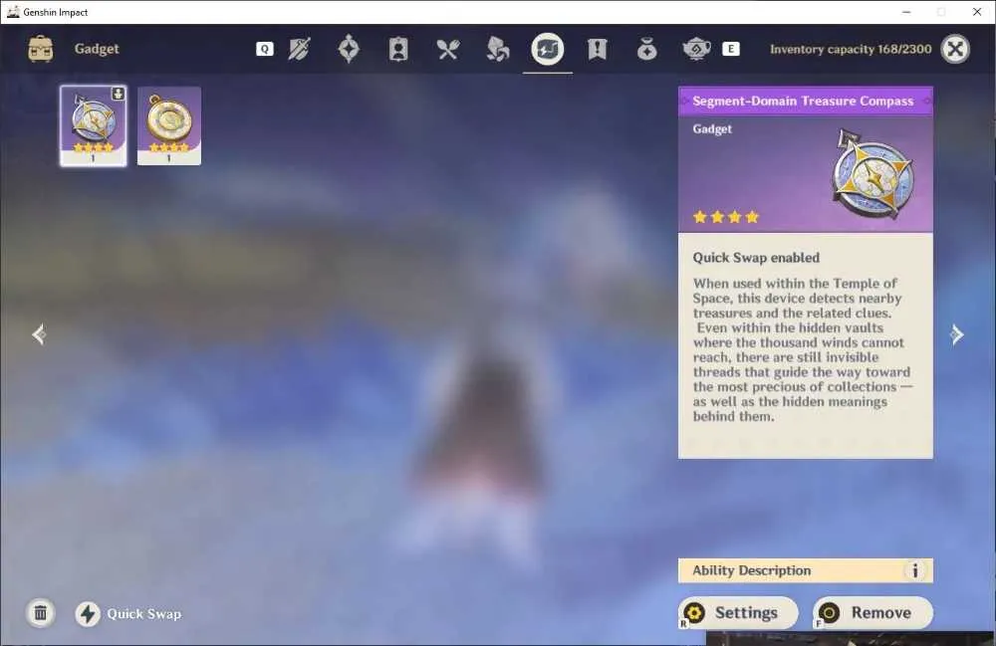Click the Genshin Impact window title icon
This screenshot has width=996, height=646.
coord(13,12)
